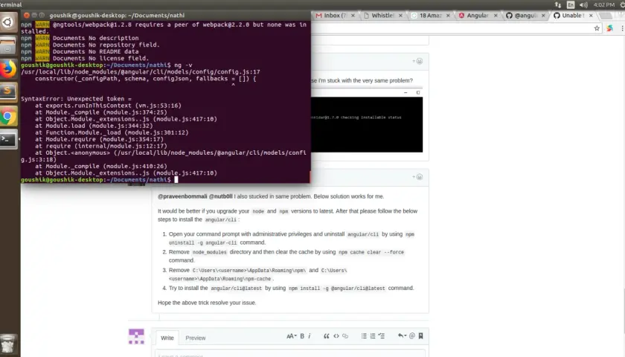The width and height of the screenshot is (625, 357).
Task: Add a bulleted list in comment
Action: coord(364,336)
